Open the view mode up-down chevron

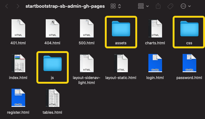[119, 6]
